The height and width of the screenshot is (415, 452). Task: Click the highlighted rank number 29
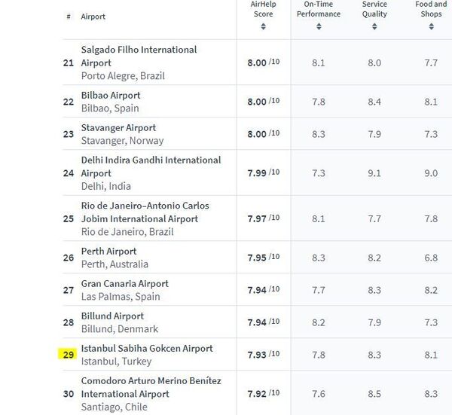click(x=69, y=355)
